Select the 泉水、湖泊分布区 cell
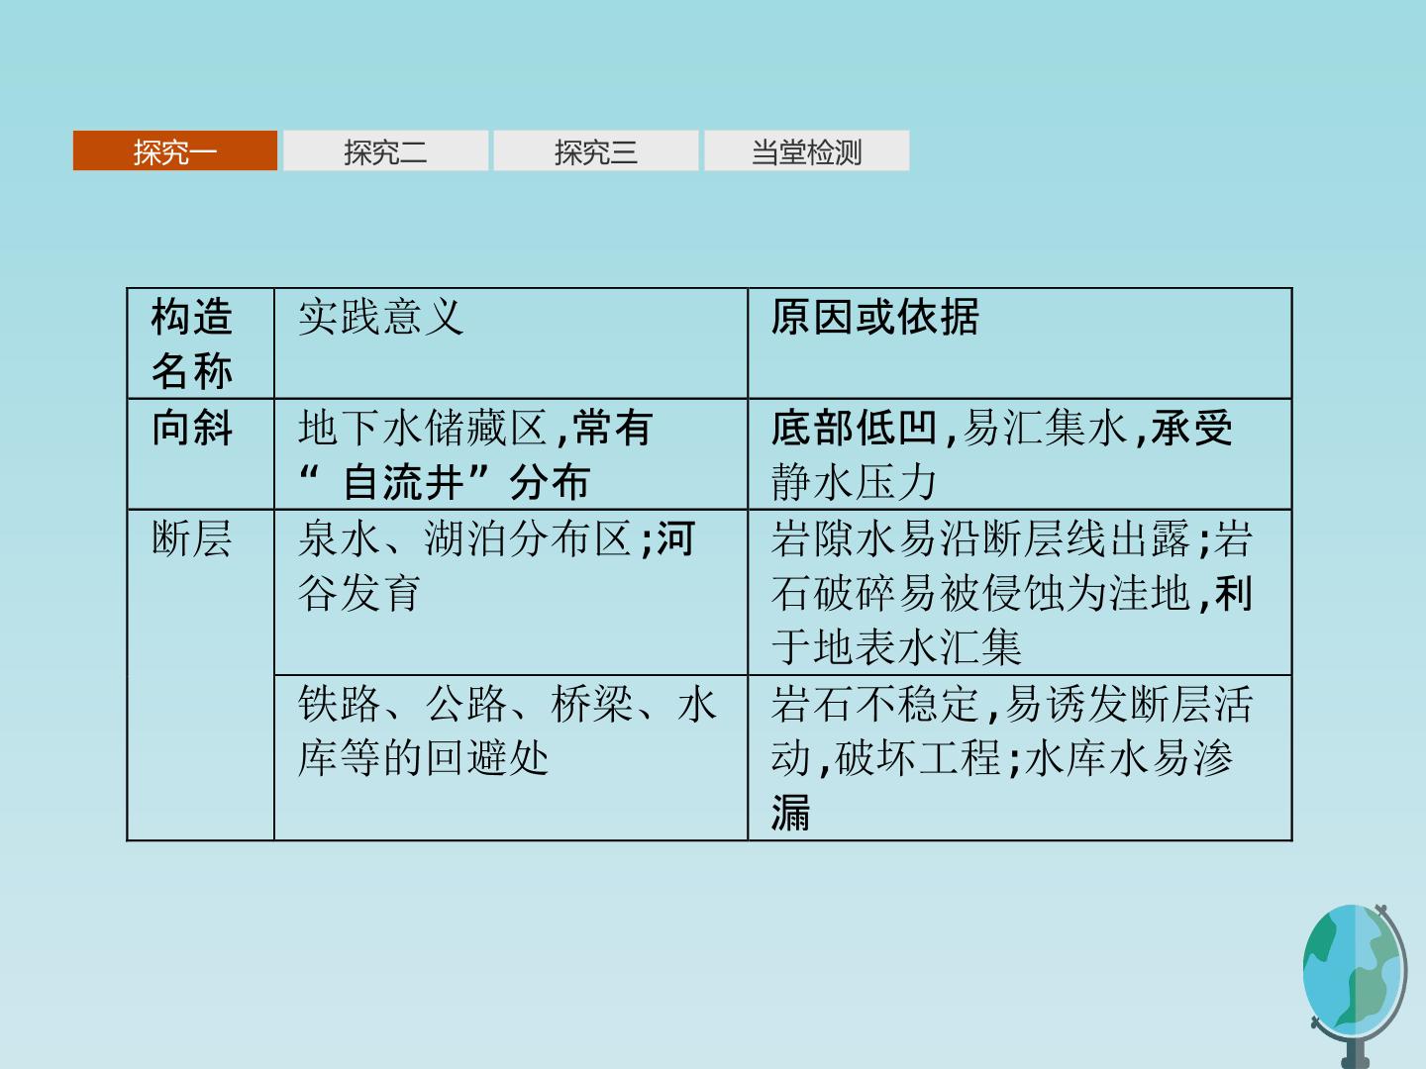 (511, 593)
